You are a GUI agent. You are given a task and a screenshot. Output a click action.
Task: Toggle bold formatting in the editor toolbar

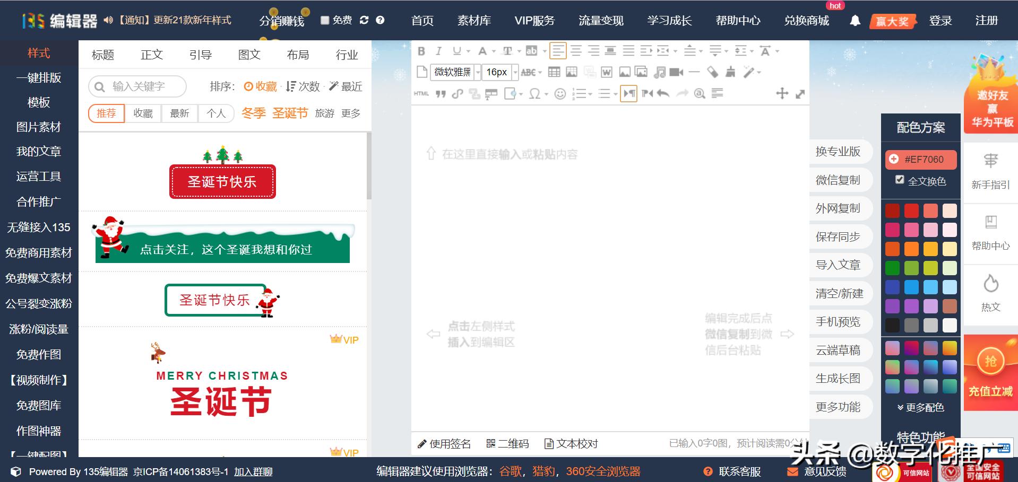(x=422, y=51)
